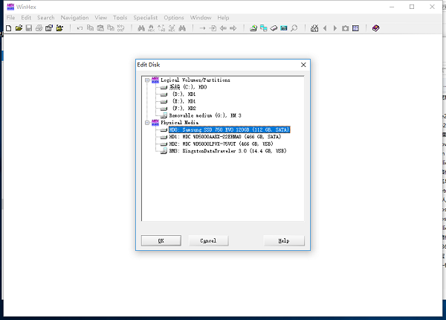Open the Options menu
Viewport: 446px width, 320px height.
(174, 18)
